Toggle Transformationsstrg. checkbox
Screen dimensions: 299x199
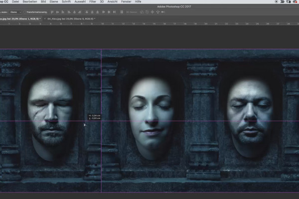[24, 12]
